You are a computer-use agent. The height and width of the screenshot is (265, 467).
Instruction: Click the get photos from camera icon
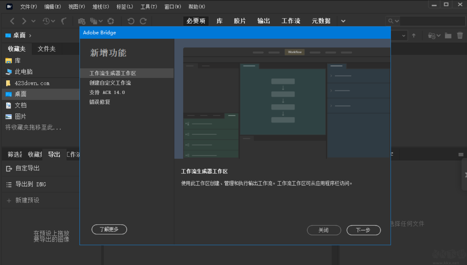pos(81,21)
